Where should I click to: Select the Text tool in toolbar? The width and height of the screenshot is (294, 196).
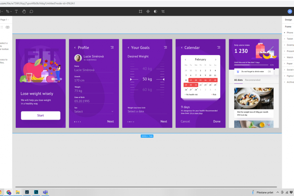tap(16, 11)
